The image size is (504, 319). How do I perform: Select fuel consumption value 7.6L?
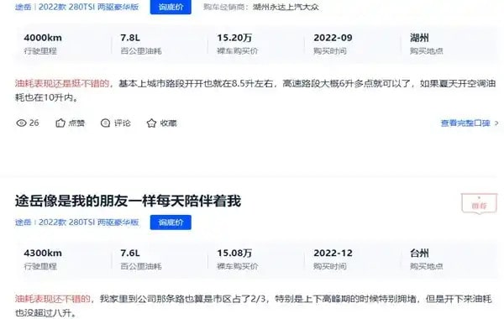pos(130,254)
